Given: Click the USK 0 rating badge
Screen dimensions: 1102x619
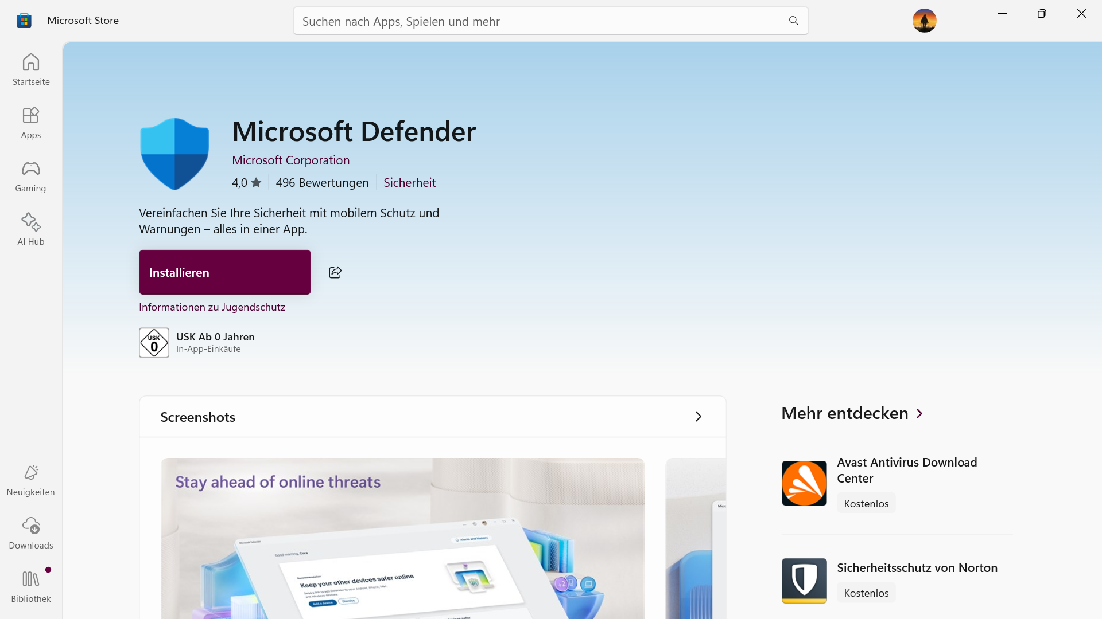Looking at the screenshot, I should pyautogui.click(x=154, y=342).
